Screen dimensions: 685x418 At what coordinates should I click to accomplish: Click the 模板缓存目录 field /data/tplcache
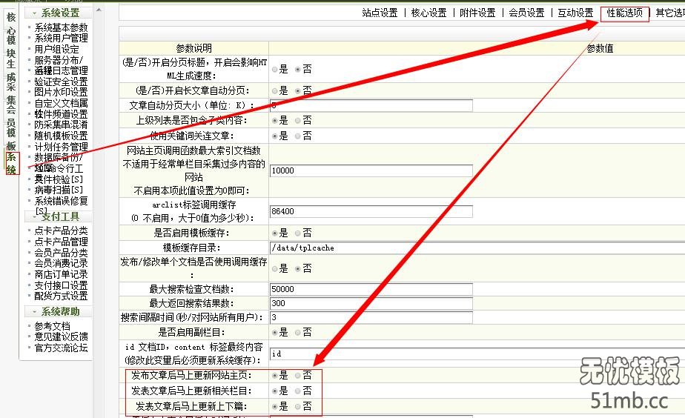(x=477, y=248)
